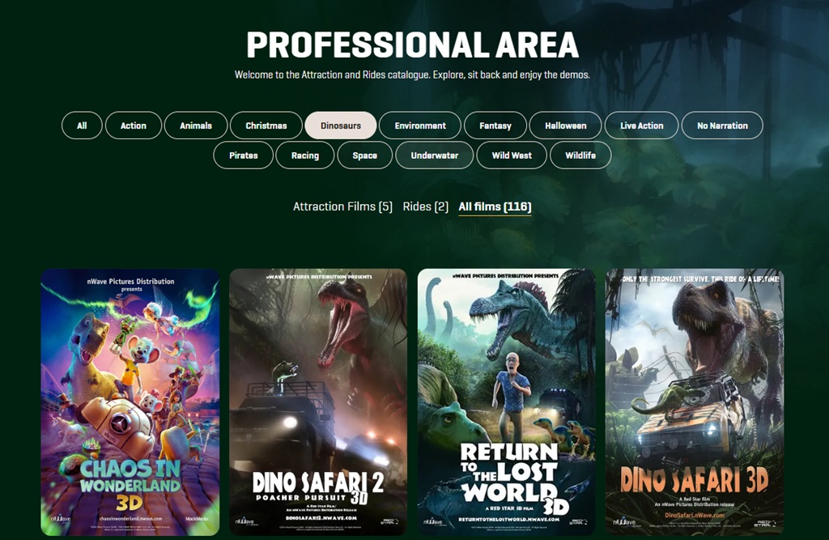
Task: Select the No Narration filter
Action: [722, 125]
